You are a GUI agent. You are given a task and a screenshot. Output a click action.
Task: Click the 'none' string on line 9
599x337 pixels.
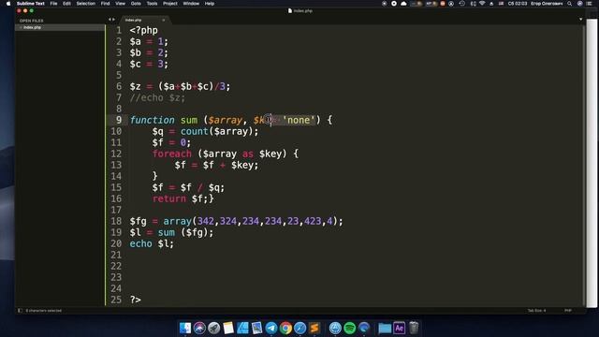click(299, 120)
